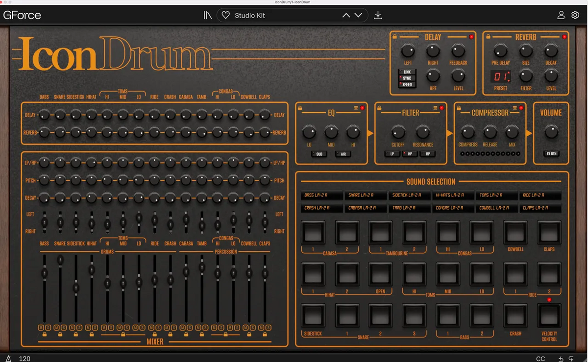Image resolution: width=588 pixels, height=362 pixels.
Task: Enable the delay LINK switch
Action: point(406,72)
